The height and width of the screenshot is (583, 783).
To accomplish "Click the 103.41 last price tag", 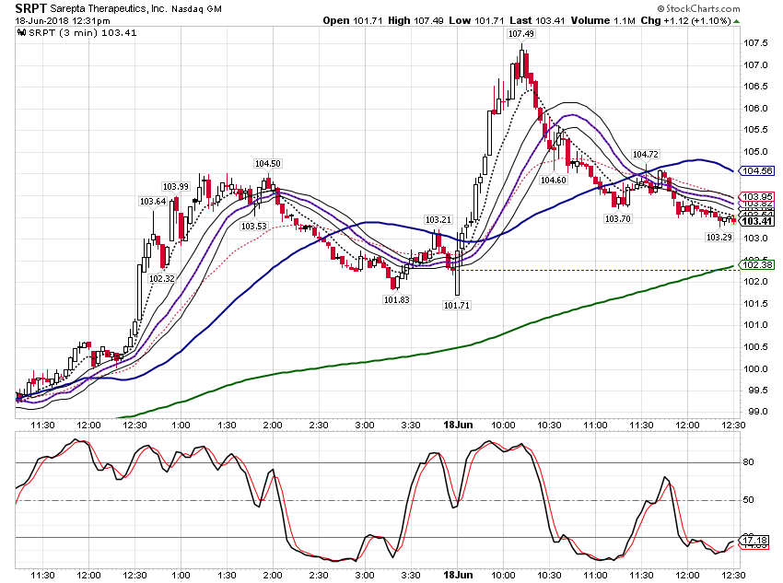I will pyautogui.click(x=756, y=222).
